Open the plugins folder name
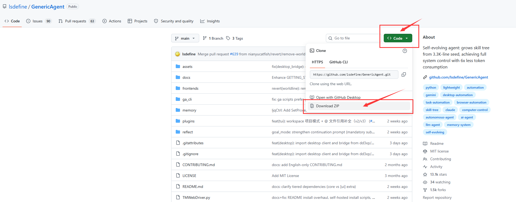The width and height of the screenshot is (516, 202). 188,121
